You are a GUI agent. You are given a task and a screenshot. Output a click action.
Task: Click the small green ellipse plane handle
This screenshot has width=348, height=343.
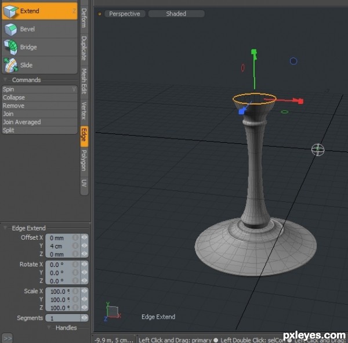click(285, 112)
